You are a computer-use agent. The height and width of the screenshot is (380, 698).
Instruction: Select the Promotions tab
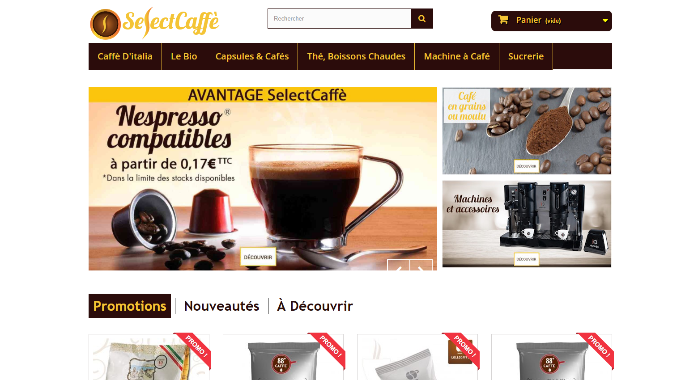[x=130, y=306]
